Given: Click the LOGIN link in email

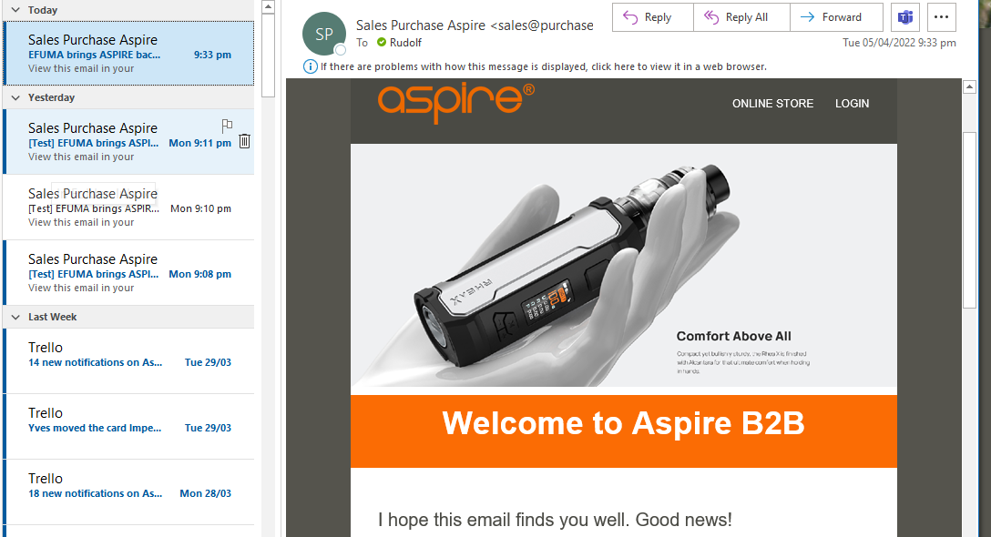Looking at the screenshot, I should (x=852, y=104).
